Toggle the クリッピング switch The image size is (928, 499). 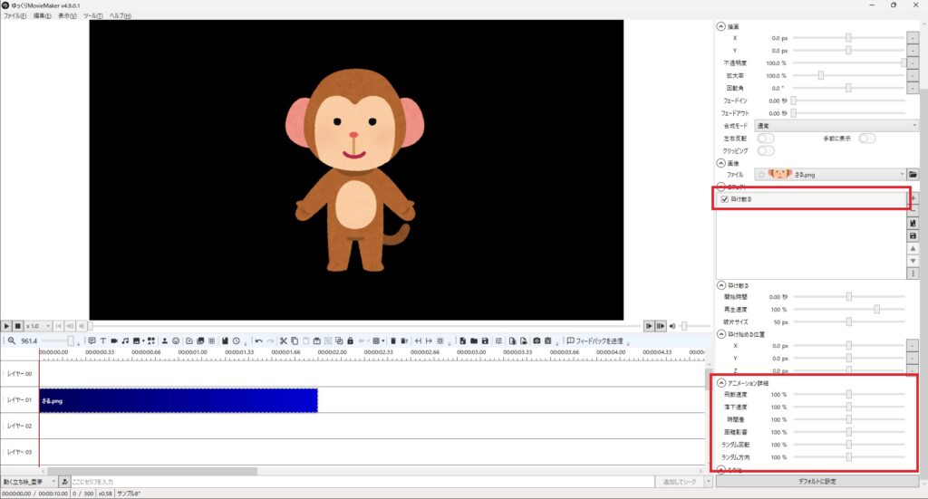[765, 150]
